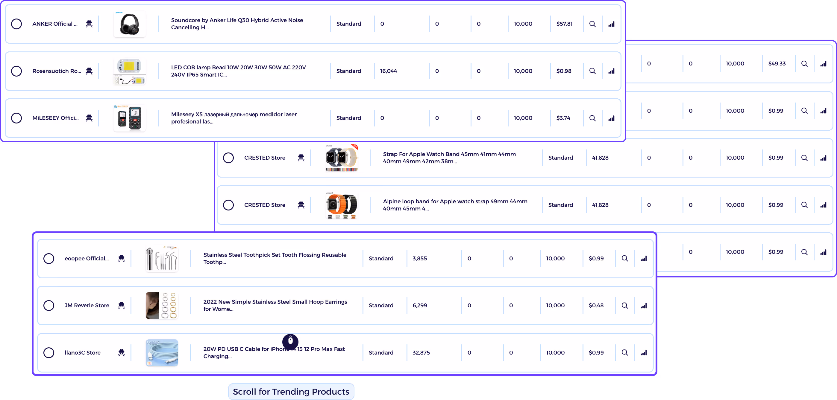
Task: Select radio for Alpine loop band row
Action: 228,205
